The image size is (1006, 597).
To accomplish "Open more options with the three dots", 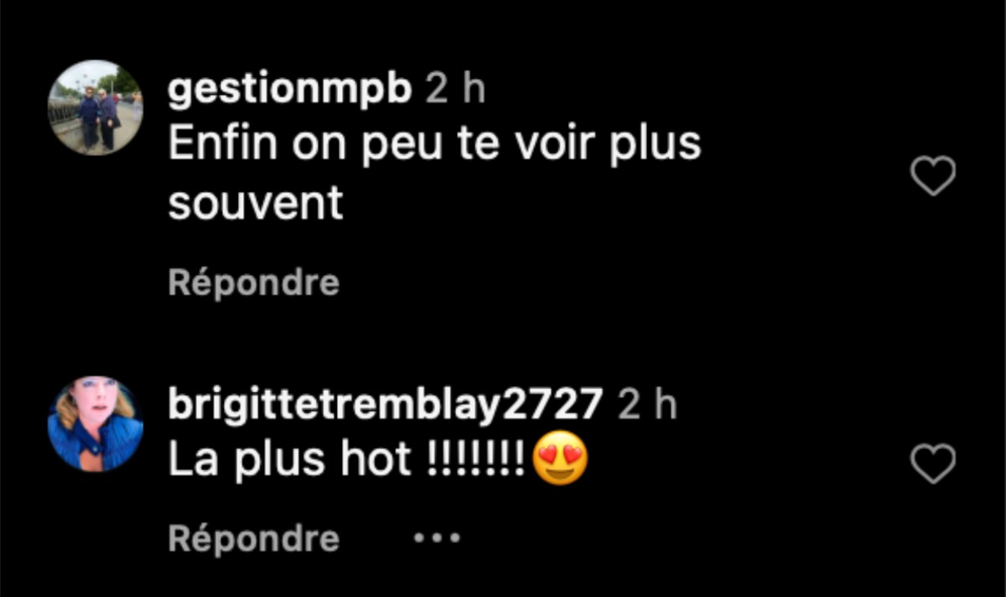I will point(437,538).
